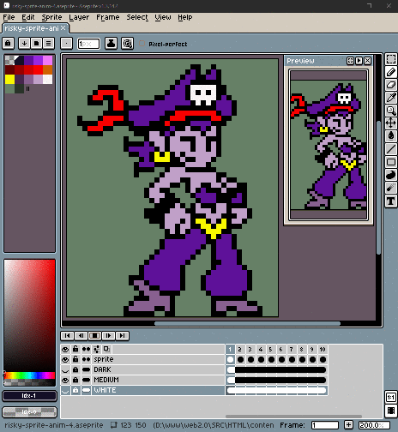Toggle the lock for all layers in header
This screenshot has width=398, height=432.
pos(75,349)
